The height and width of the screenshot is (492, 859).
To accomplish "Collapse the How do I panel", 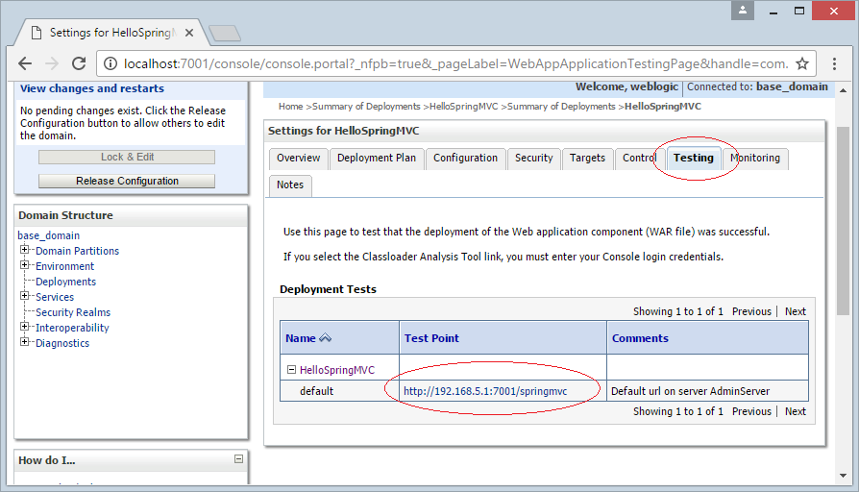I will (x=239, y=459).
